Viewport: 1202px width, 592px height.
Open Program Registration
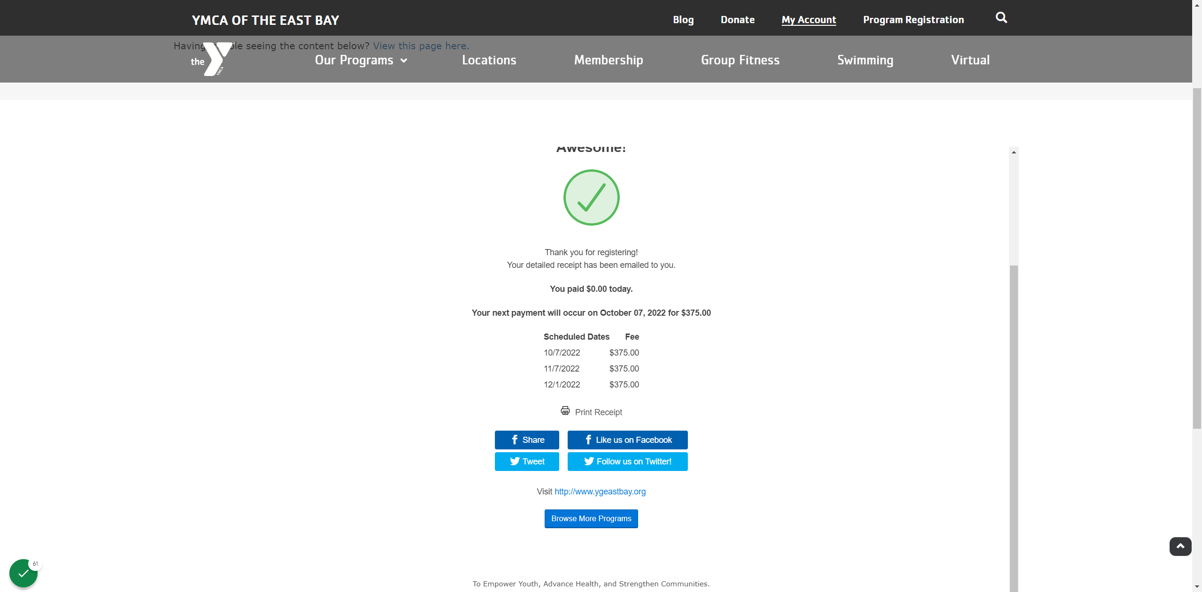pyautogui.click(x=913, y=20)
